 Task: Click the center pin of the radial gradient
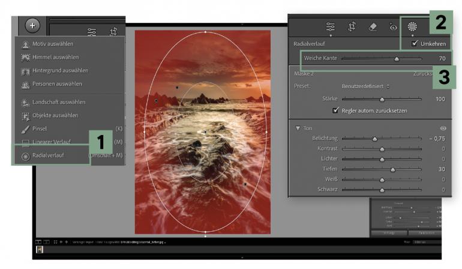point(205,132)
